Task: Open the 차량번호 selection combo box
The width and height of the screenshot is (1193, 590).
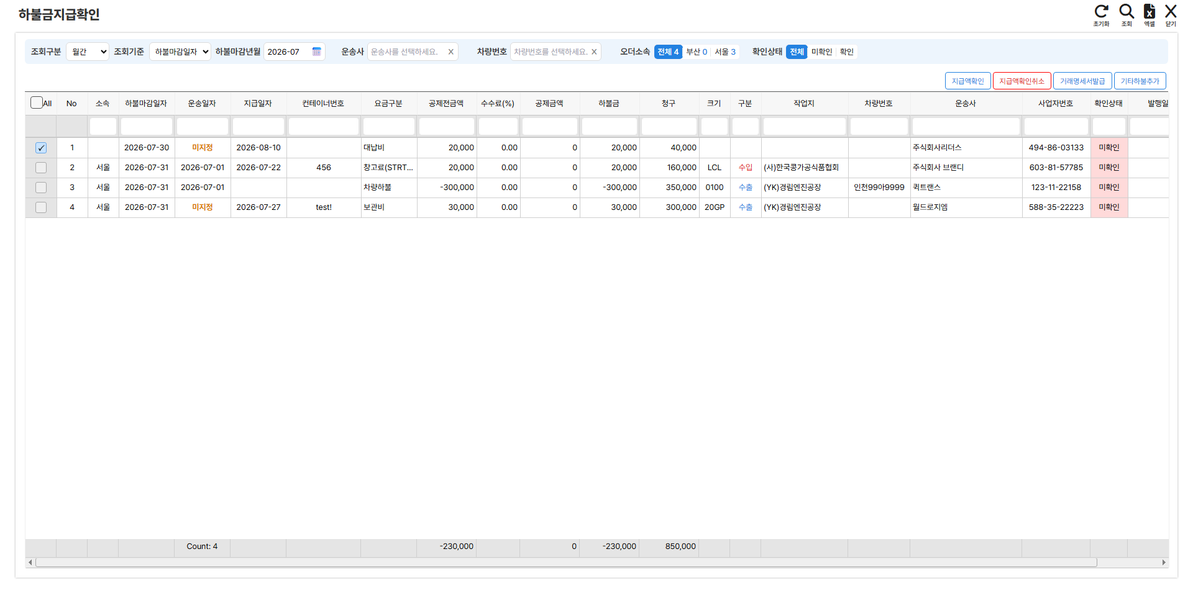Action: [x=555, y=52]
